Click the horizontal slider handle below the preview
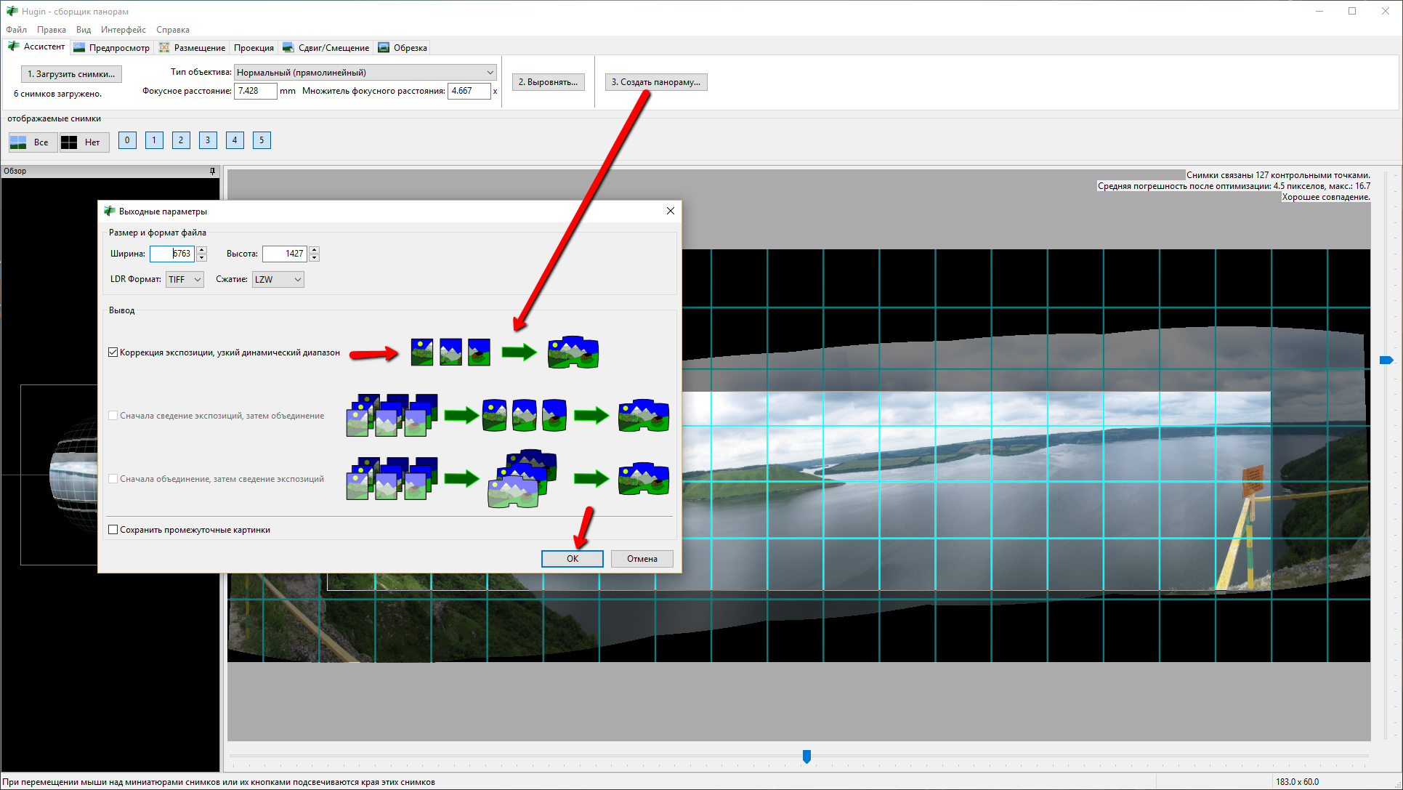This screenshot has height=790, width=1403. pyautogui.click(x=806, y=757)
